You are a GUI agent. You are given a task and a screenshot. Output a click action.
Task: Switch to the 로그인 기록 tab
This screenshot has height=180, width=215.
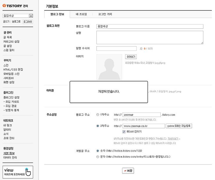105,14
